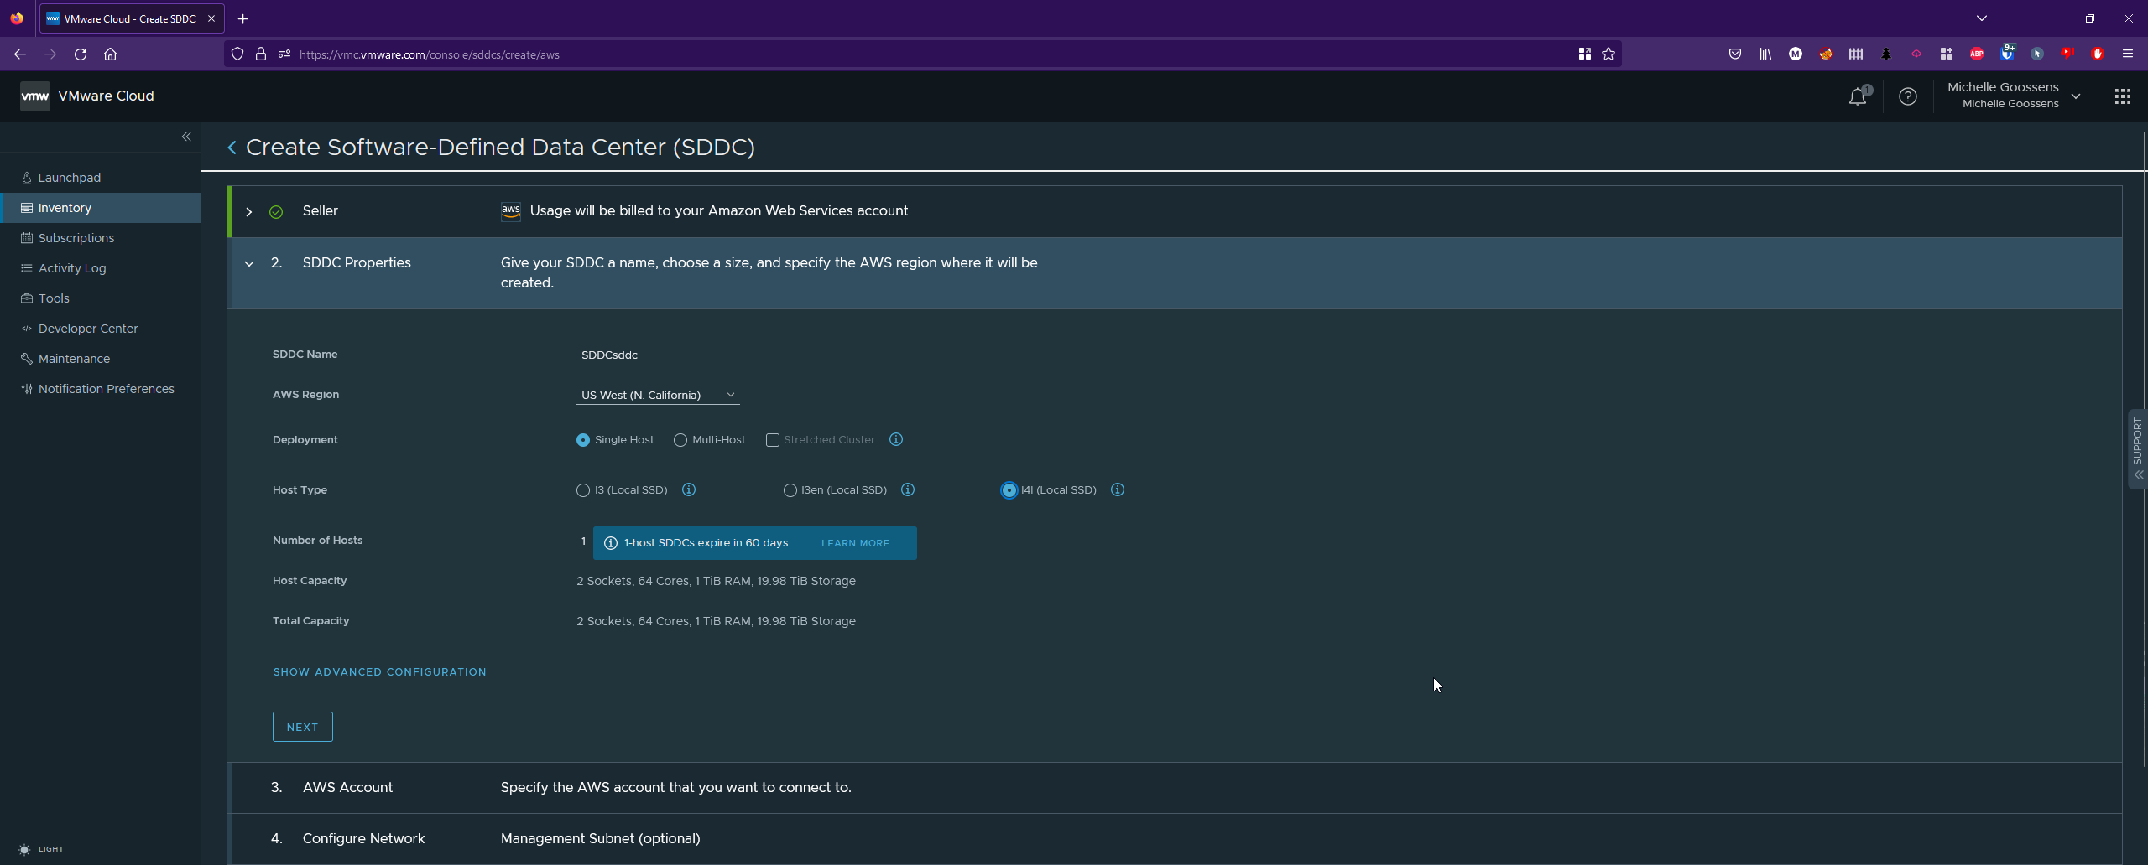Open Notification Preferences
This screenshot has width=2148, height=865.
point(106,389)
